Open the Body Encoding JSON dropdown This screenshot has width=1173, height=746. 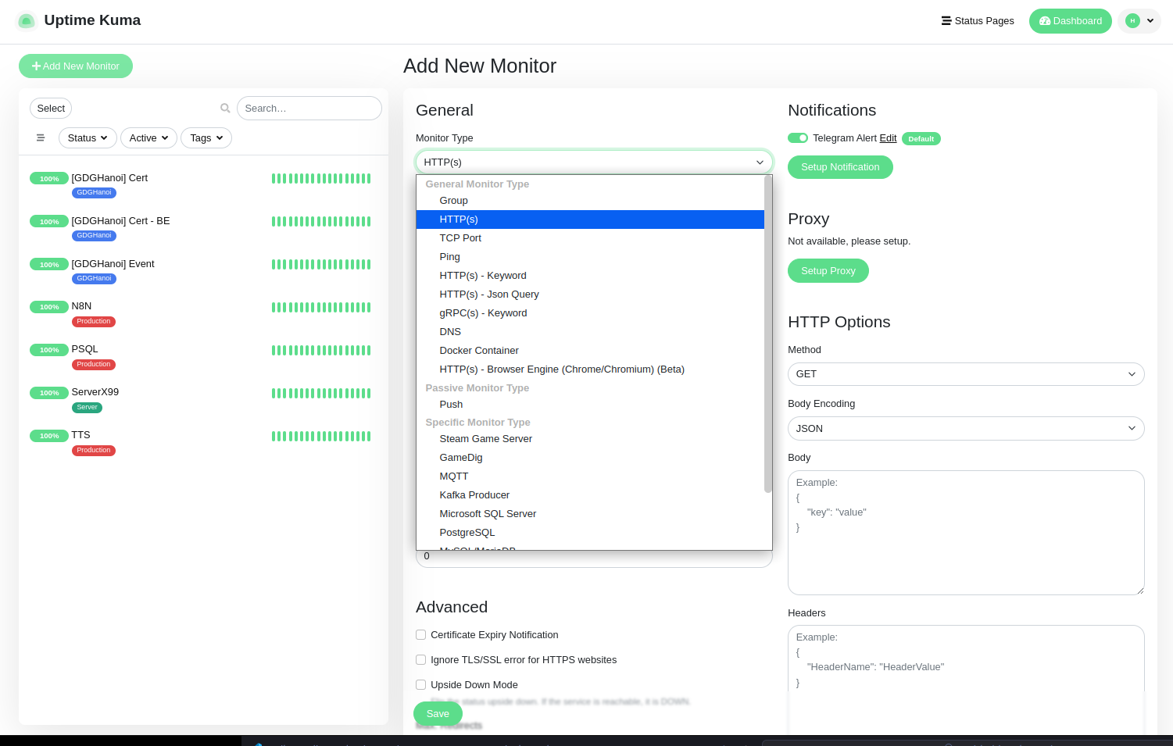point(966,429)
